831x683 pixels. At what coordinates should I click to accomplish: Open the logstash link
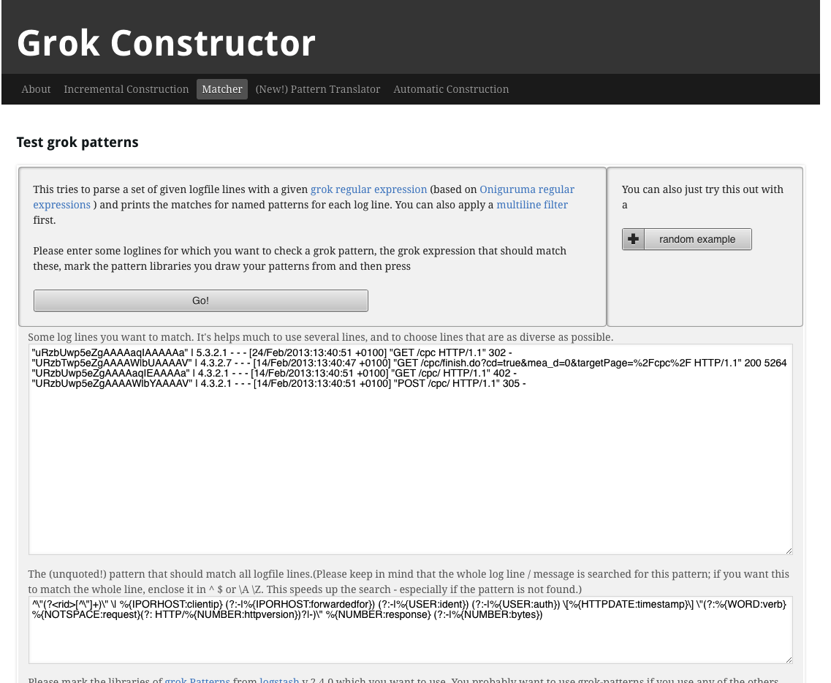click(x=279, y=680)
